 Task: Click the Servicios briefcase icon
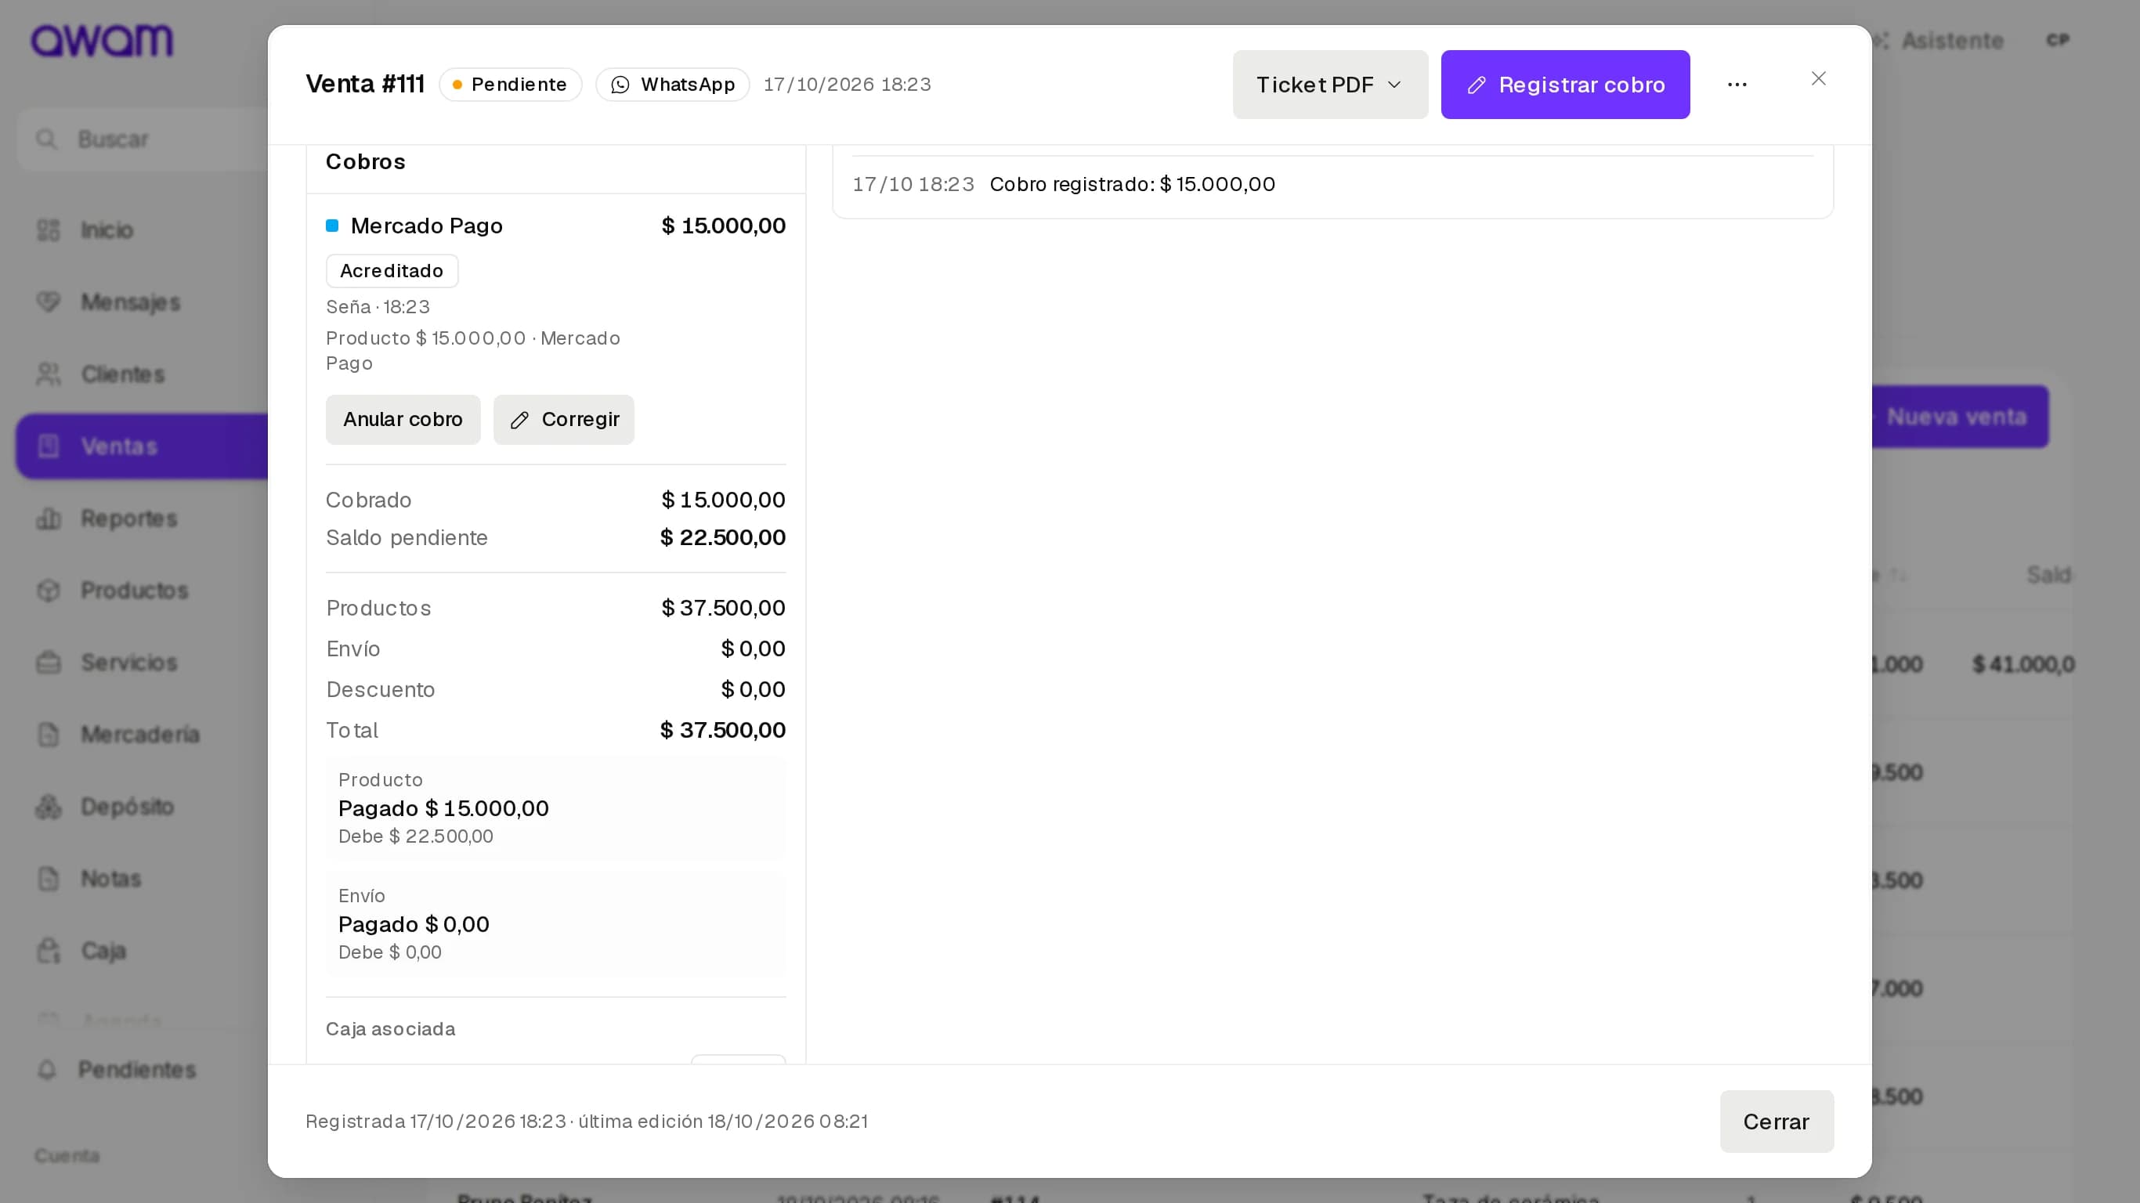point(49,663)
